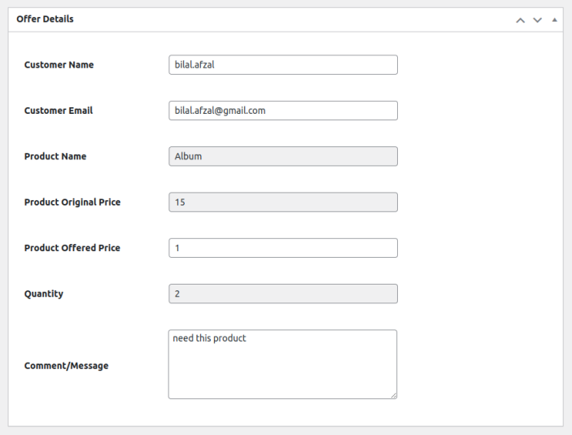
Task: Click the Quantity field showing 2
Action: tap(282, 294)
